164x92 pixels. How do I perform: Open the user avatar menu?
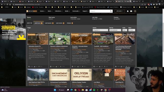coord(135,11)
